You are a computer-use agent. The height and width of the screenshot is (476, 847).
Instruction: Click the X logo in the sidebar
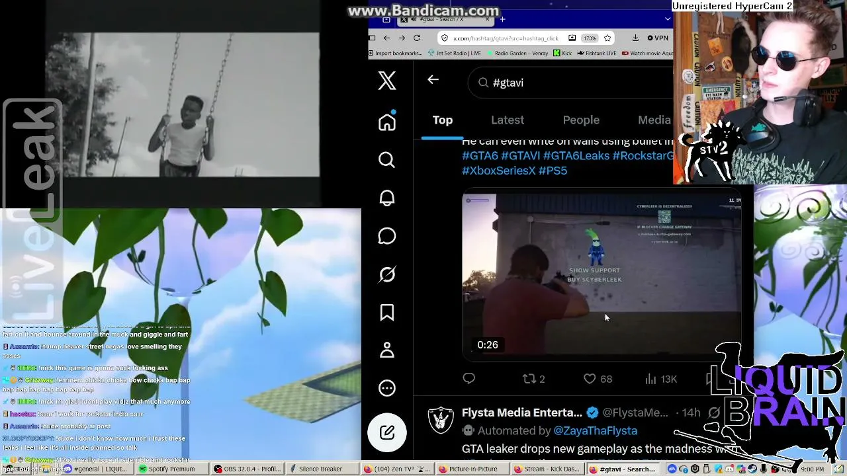coord(387,81)
